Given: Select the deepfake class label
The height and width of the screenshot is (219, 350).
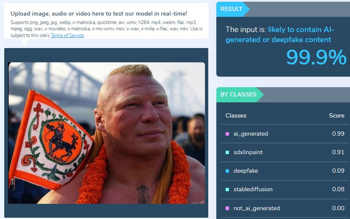Looking at the screenshot, I should tap(246, 171).
